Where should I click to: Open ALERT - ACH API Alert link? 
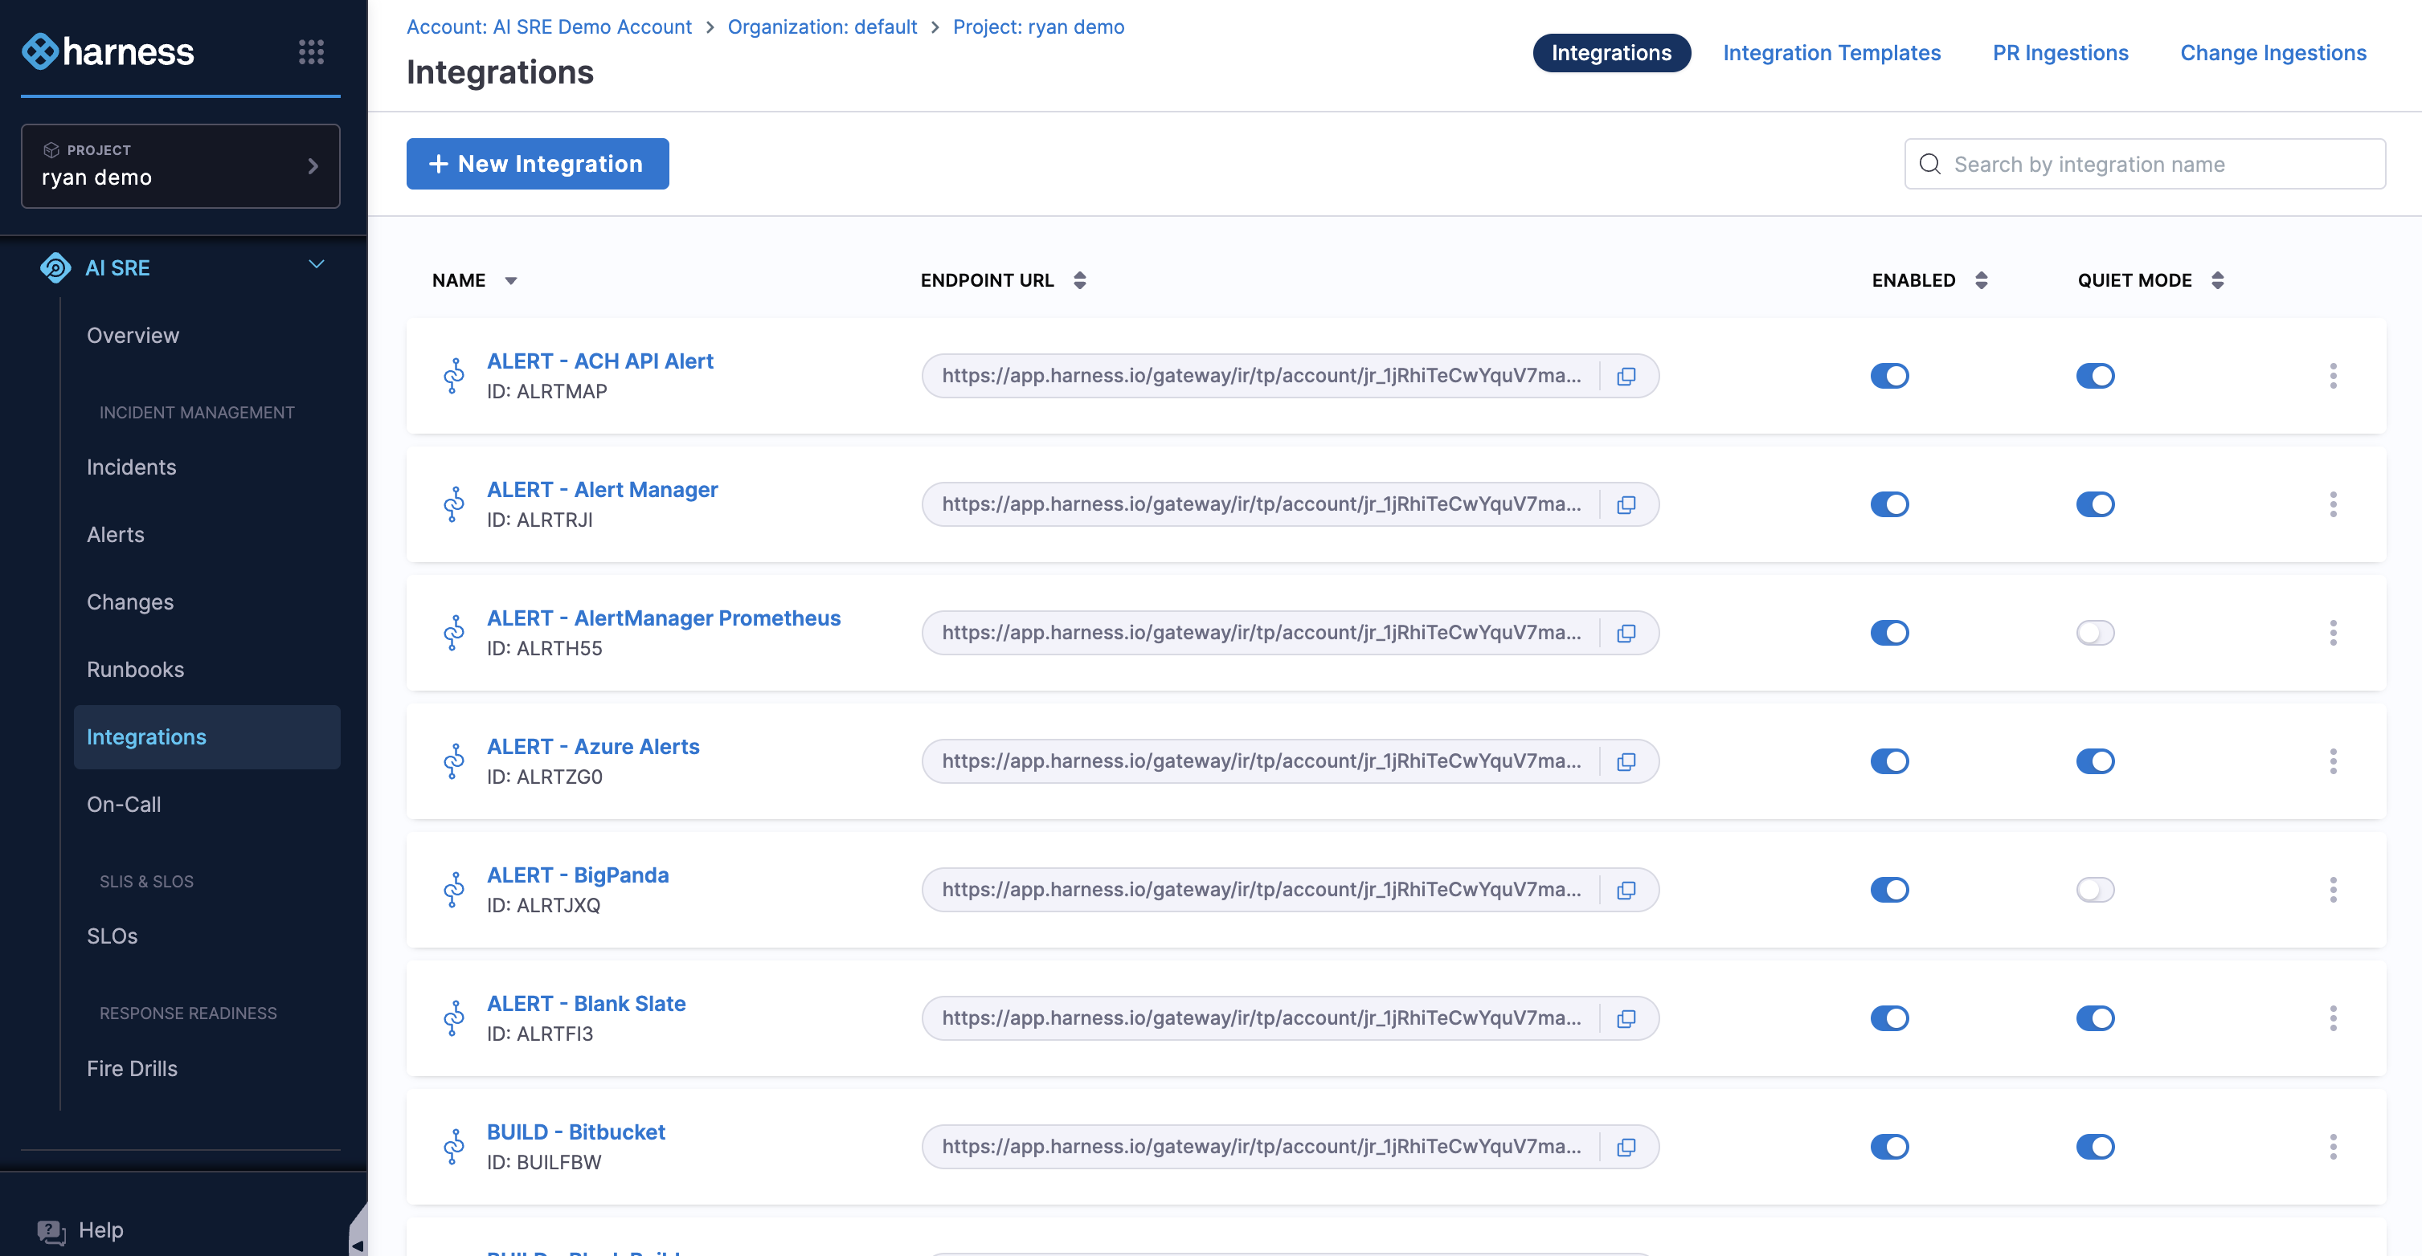(599, 361)
